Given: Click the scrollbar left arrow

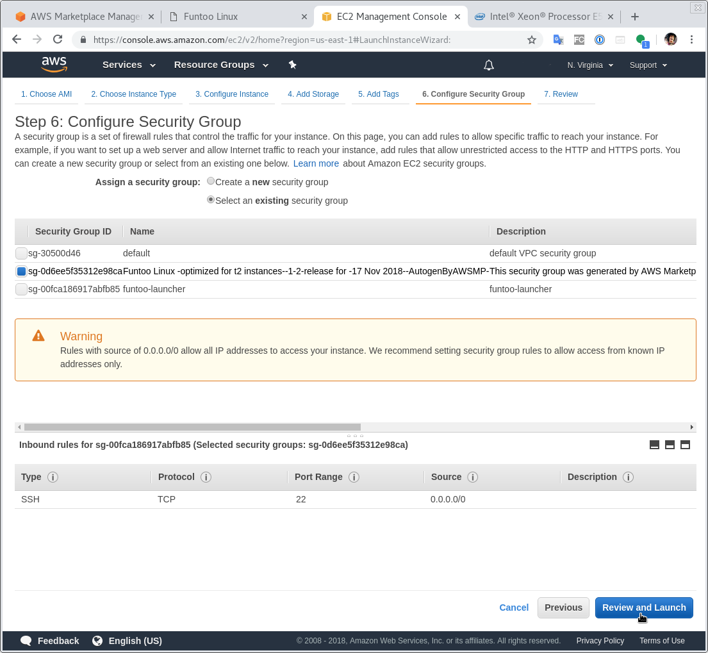Looking at the screenshot, I should 19,427.
